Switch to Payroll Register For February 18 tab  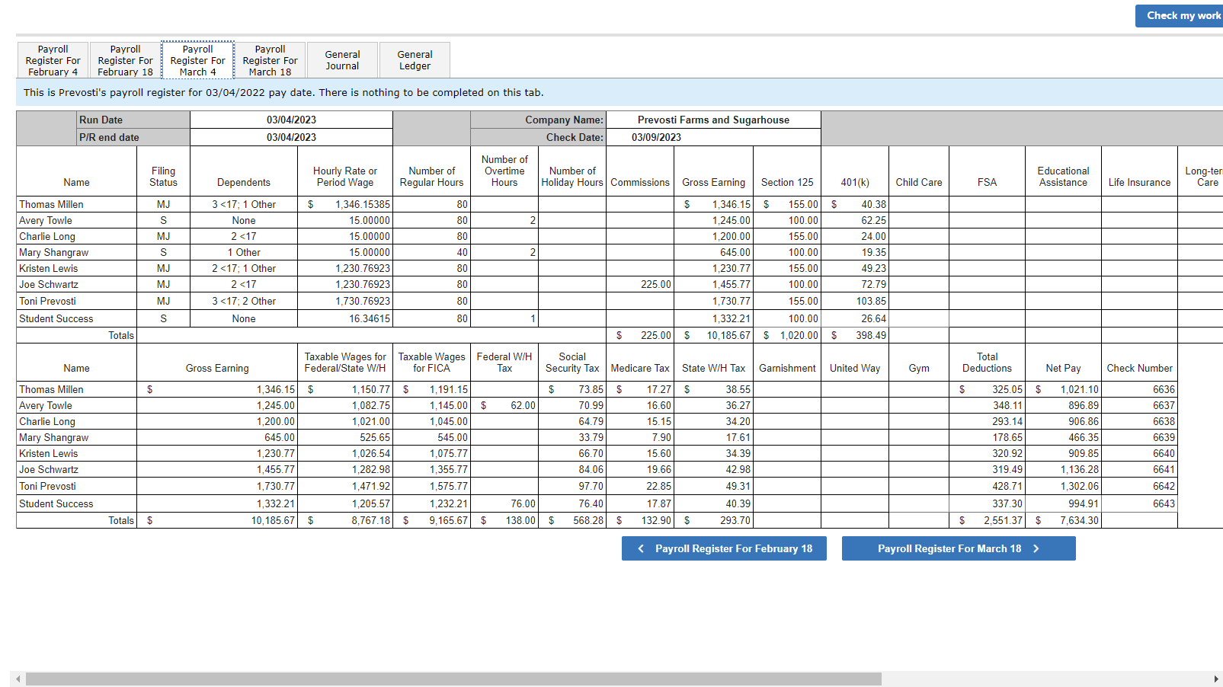point(125,60)
